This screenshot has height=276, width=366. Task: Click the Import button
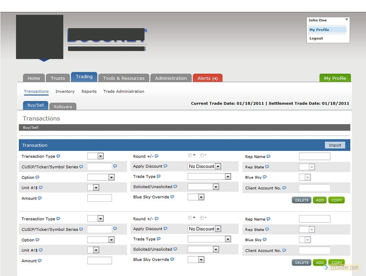pos(335,145)
